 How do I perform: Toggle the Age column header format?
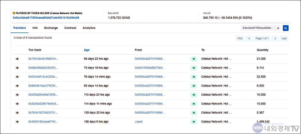pos(87,50)
